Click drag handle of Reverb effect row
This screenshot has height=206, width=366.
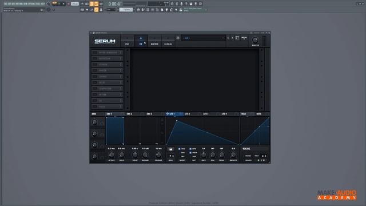pos(121,94)
